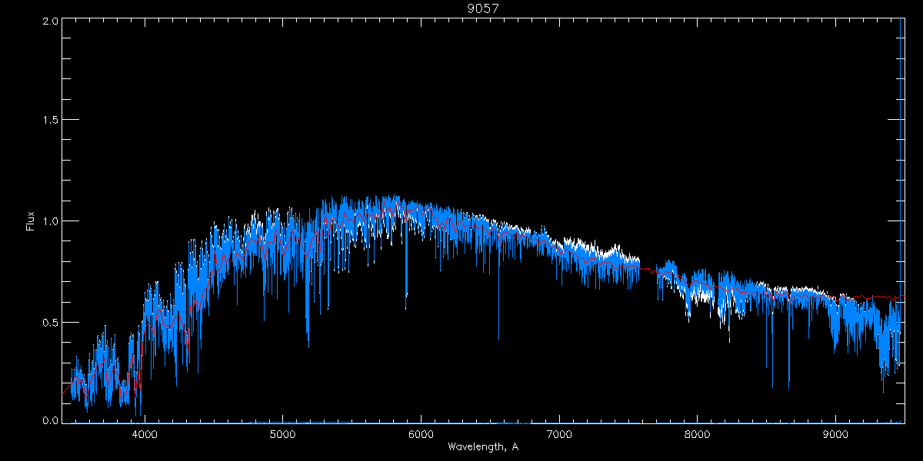This screenshot has height=461, width=923.
Task: Select the 9000 wavelength tick label
Action: pos(836,434)
